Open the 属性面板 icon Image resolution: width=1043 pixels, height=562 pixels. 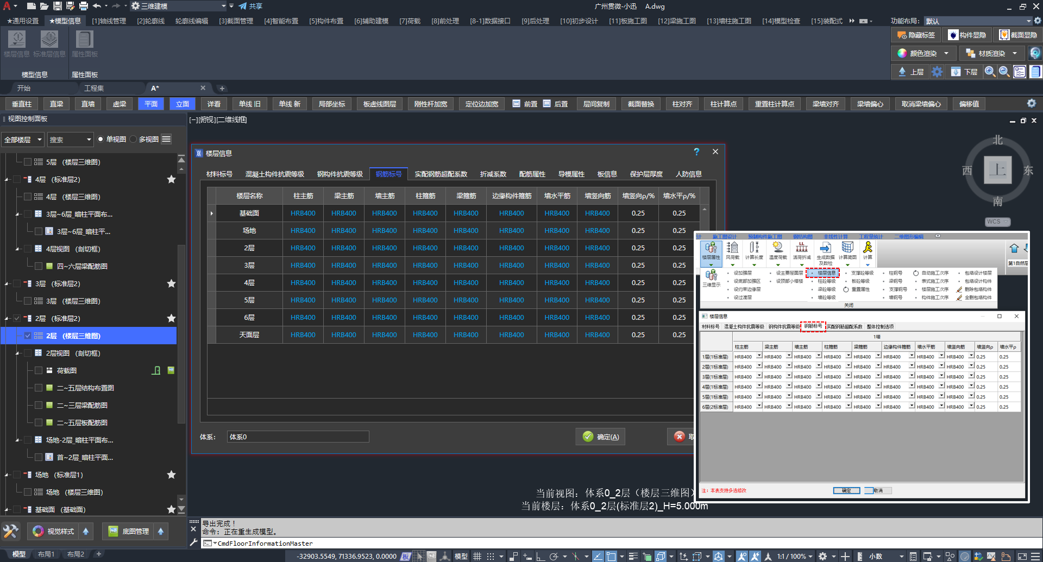point(84,40)
